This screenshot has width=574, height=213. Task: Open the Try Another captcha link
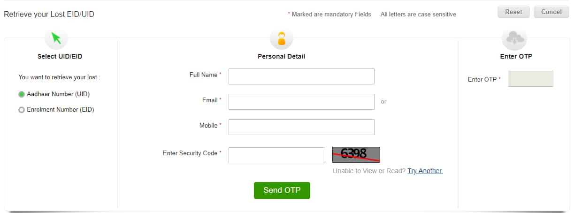pyautogui.click(x=425, y=171)
